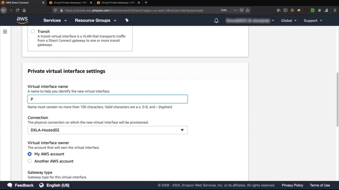Click the Feedback link in footer
This screenshot has height=190, width=339.
point(24,185)
